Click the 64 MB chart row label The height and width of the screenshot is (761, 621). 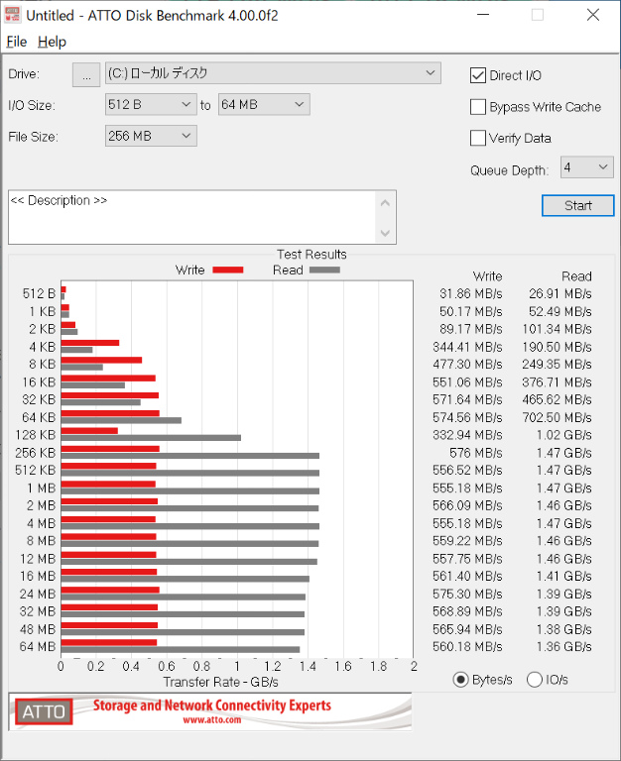click(38, 646)
